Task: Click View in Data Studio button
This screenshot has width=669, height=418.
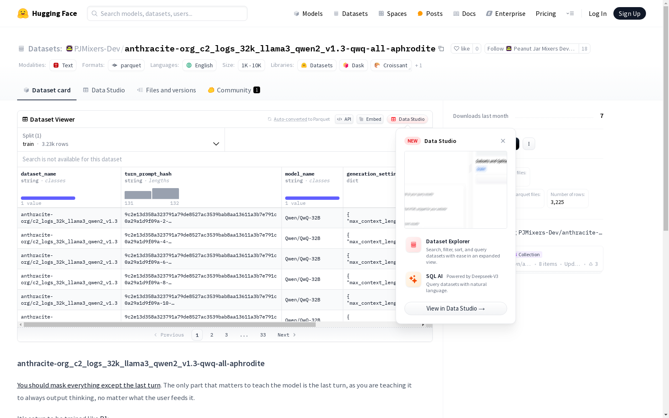Action: (455, 308)
